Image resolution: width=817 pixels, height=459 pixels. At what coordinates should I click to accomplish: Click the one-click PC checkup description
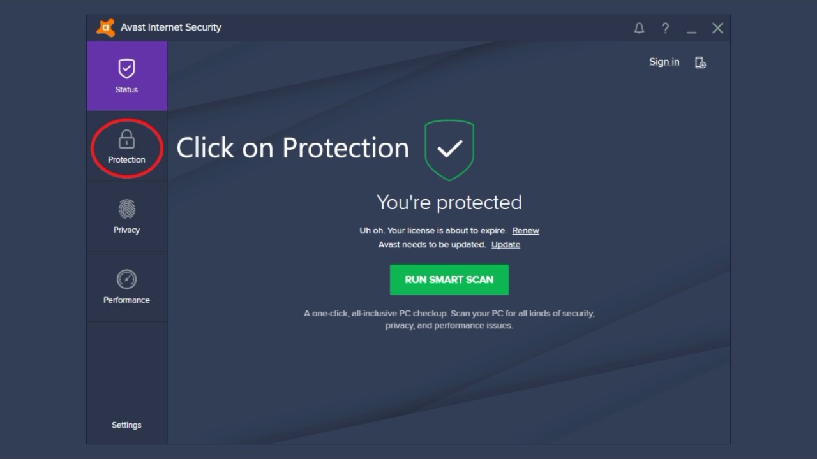coord(449,319)
